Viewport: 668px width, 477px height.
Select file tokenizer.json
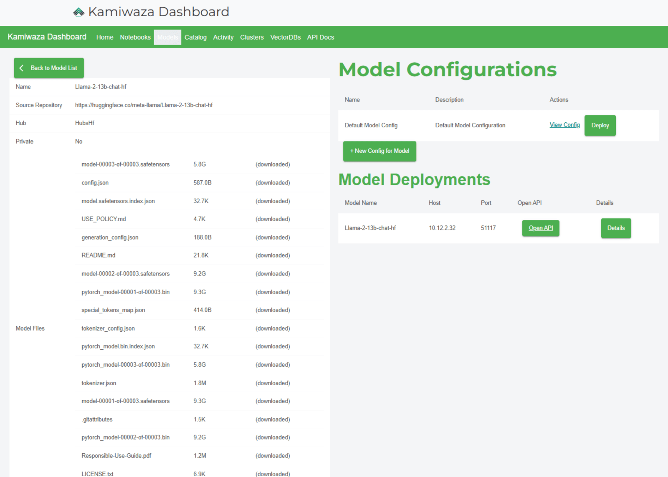(99, 383)
